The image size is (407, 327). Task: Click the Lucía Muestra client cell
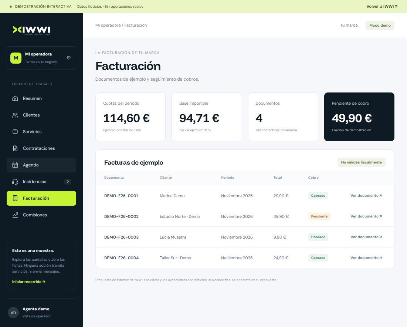[x=173, y=237]
